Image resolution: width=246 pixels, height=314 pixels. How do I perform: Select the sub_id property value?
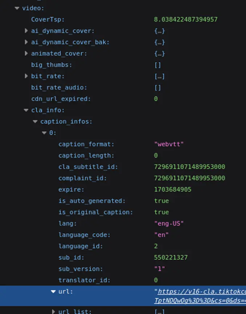tap(168, 257)
